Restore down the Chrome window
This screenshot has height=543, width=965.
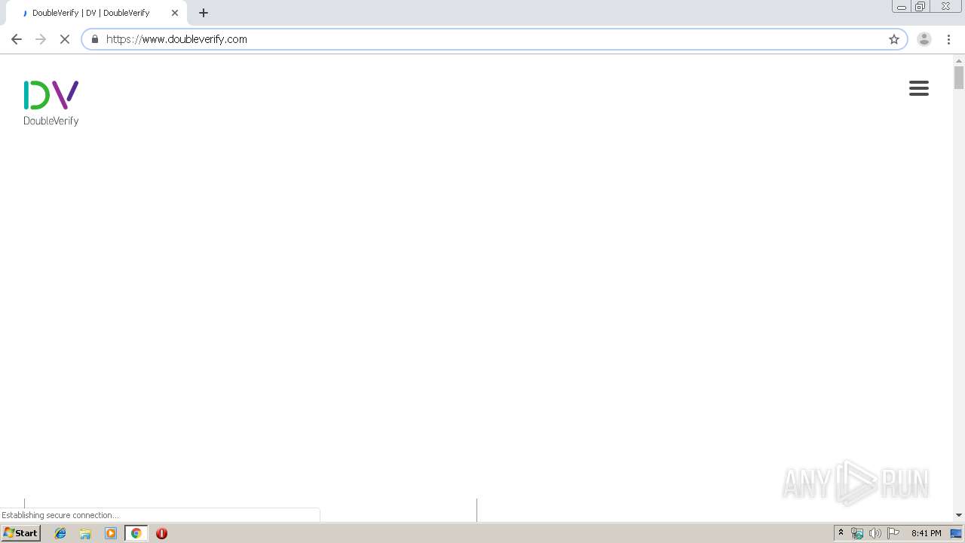click(x=921, y=6)
